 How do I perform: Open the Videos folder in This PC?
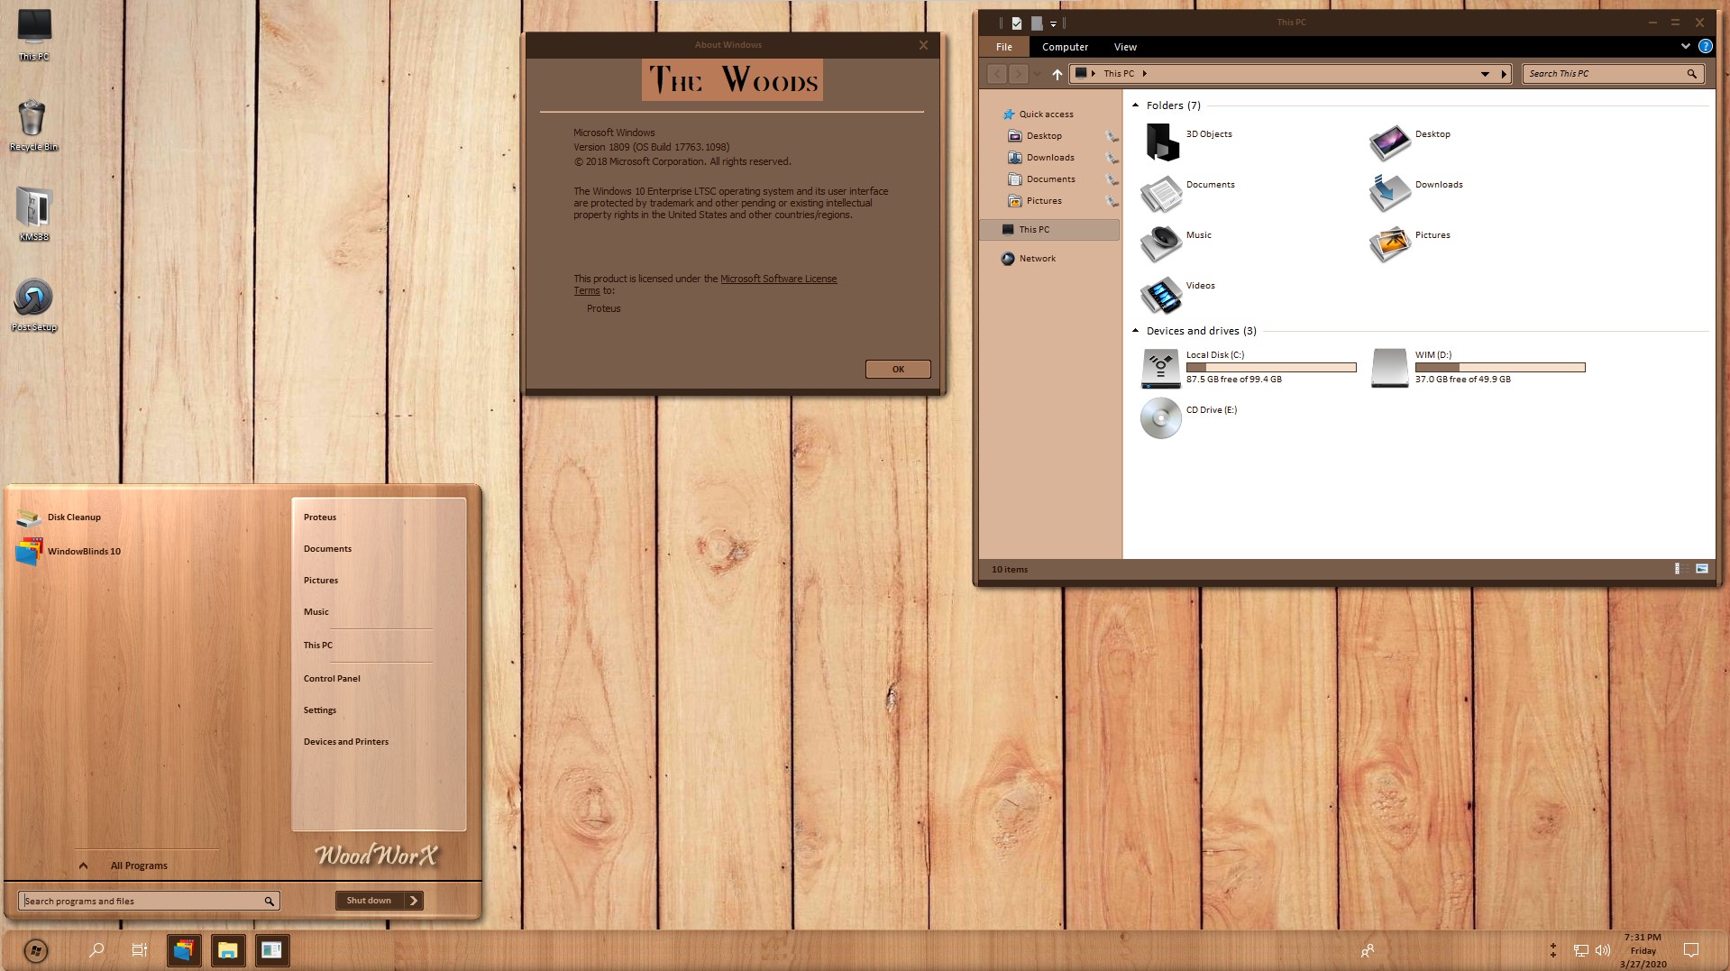tap(1179, 294)
